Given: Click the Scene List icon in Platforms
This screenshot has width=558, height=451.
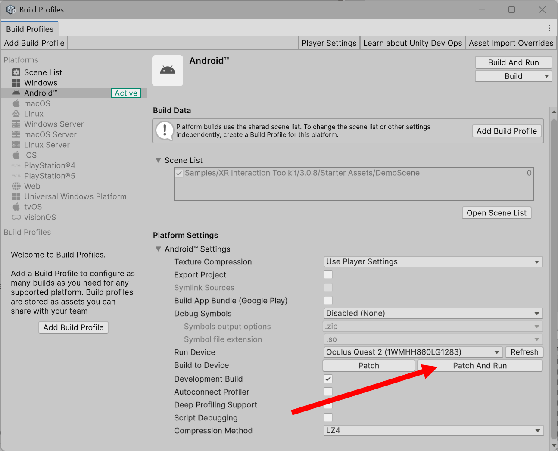Looking at the screenshot, I should (16, 72).
